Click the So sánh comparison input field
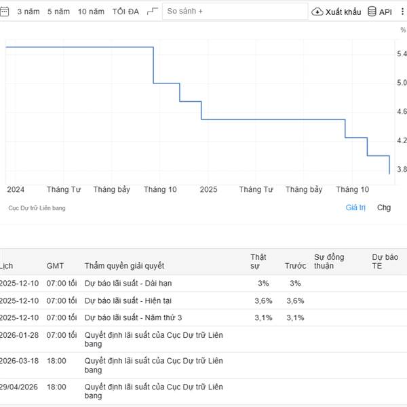The width and height of the screenshot is (407, 407). coord(234,12)
